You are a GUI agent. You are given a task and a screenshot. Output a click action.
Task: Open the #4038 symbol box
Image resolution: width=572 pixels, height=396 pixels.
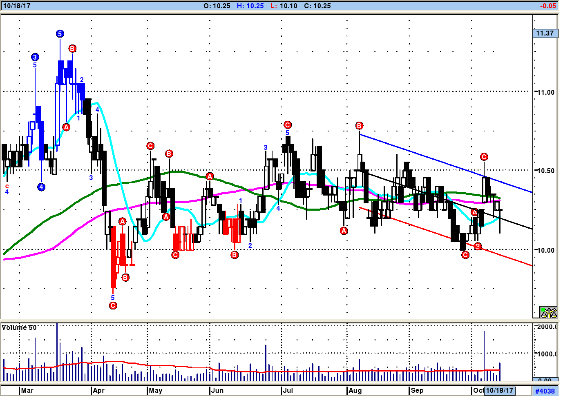pyautogui.click(x=545, y=391)
